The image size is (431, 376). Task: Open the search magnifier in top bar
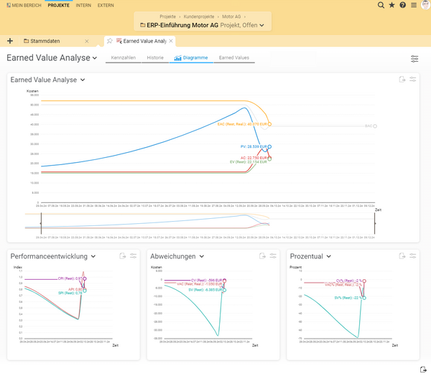pyautogui.click(x=381, y=5)
